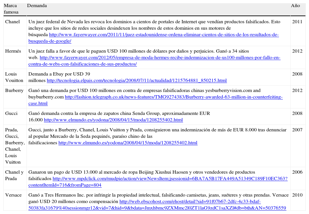This screenshot has width=309, height=214.
Task: Click the "Chanel y Prada" brand cell
Action: [14, 175]
